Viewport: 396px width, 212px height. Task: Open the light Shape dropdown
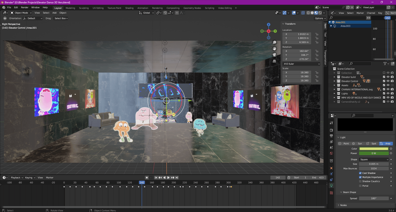(374, 160)
